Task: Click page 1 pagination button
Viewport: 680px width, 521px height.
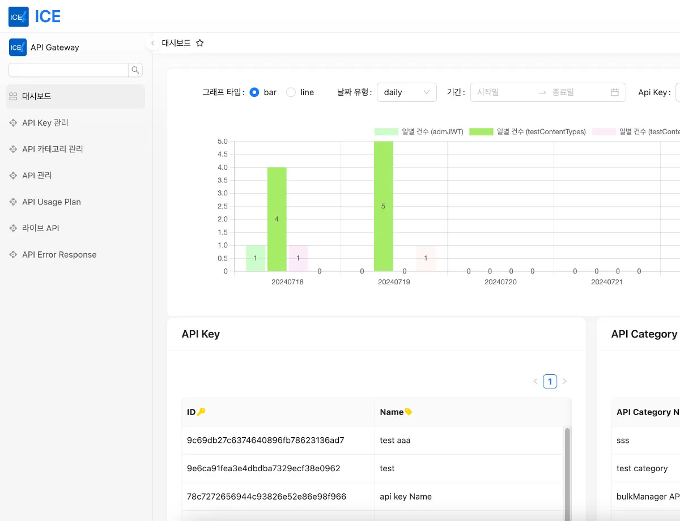Action: coord(550,382)
